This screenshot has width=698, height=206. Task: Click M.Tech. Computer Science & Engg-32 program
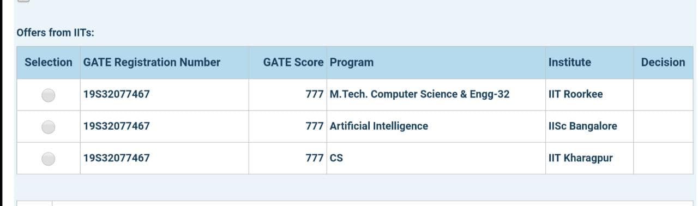coord(420,94)
